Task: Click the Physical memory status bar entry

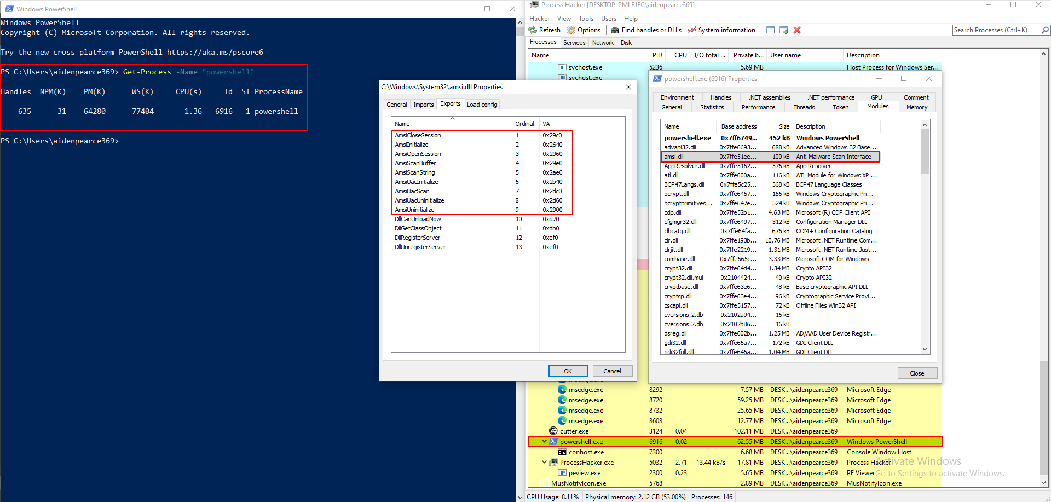Action: (635, 497)
